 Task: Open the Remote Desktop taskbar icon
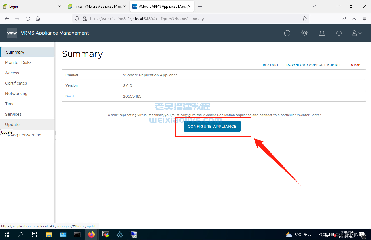point(134,235)
